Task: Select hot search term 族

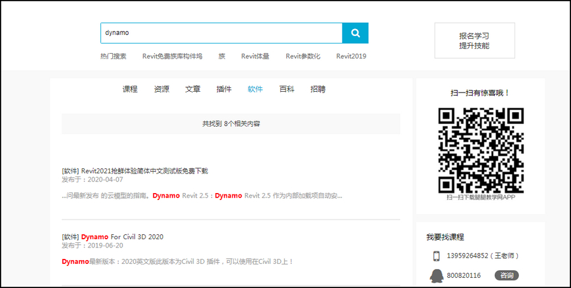Action: click(222, 56)
